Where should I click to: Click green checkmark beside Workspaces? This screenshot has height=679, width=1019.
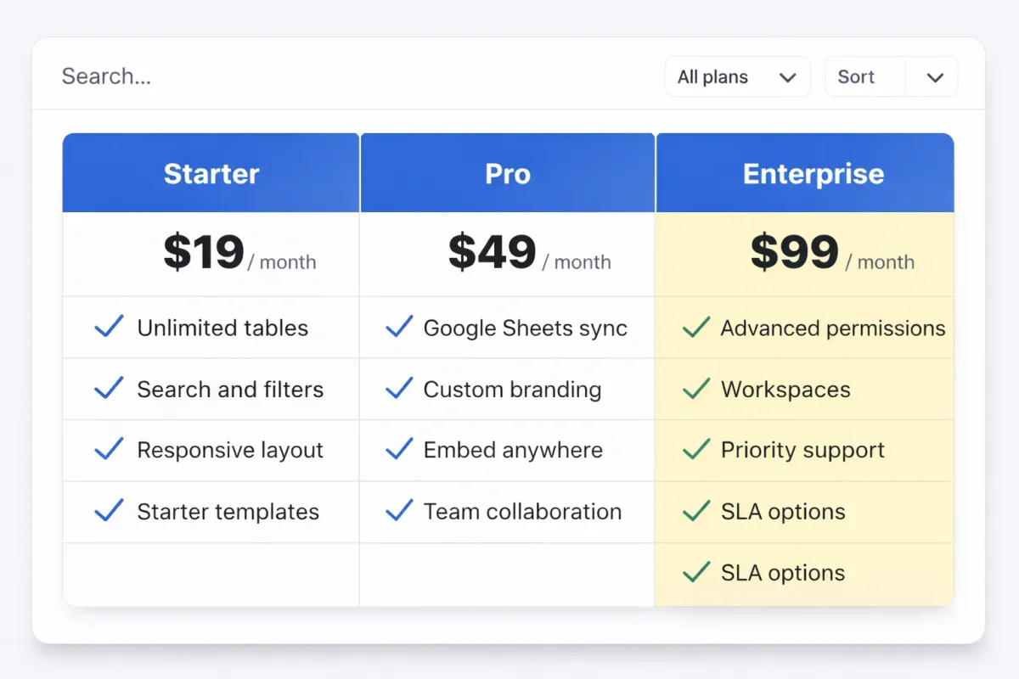(696, 390)
